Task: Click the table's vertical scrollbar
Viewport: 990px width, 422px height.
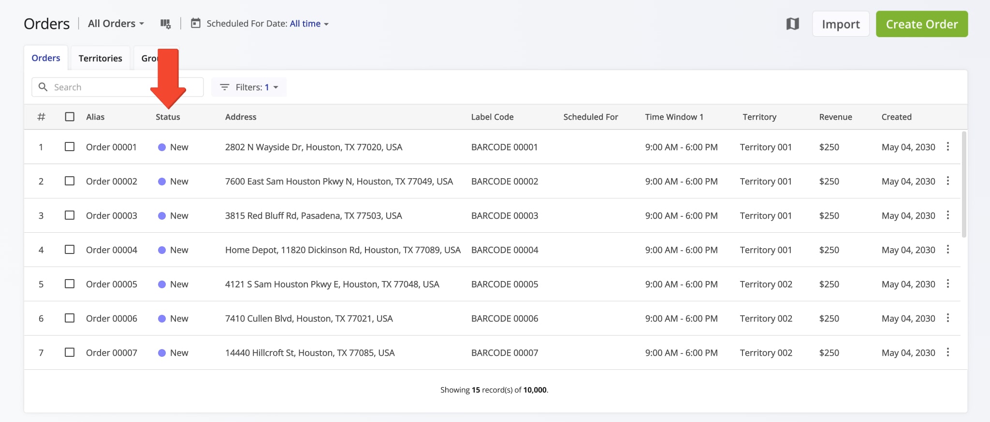Action: 964,184
